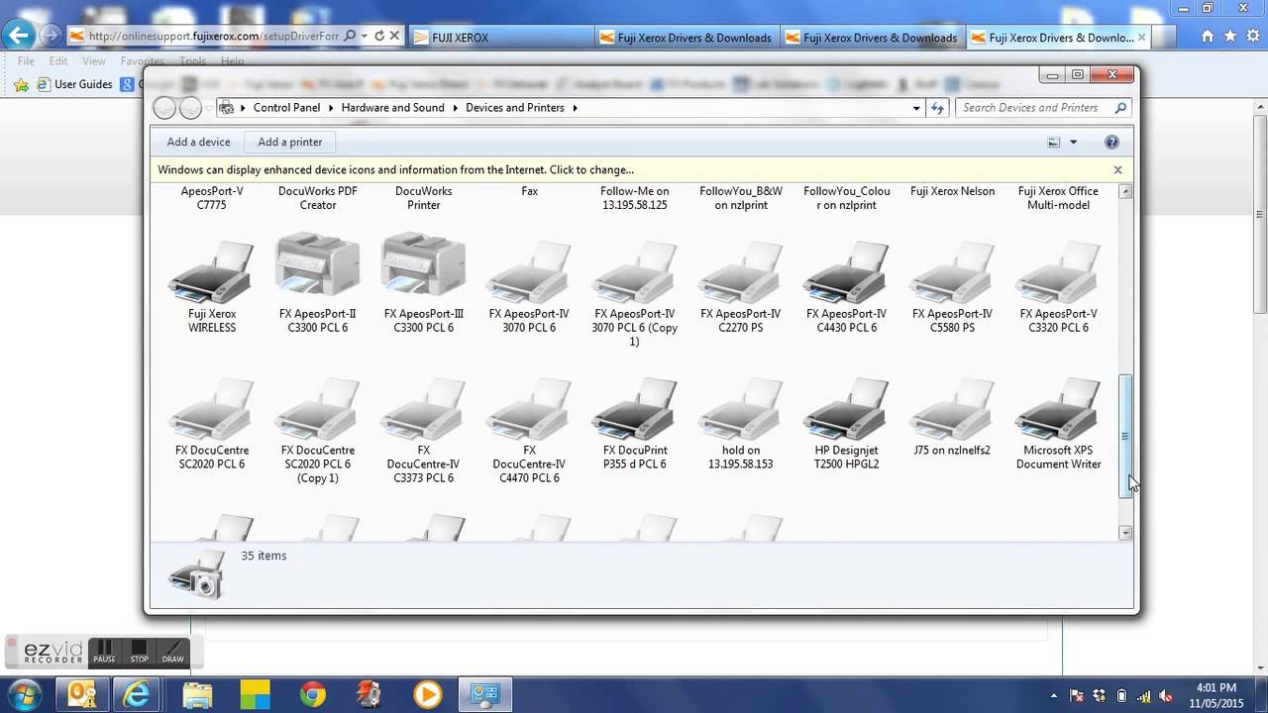Open Internet Explorer home icon
1268x713 pixels.
[x=1207, y=37]
